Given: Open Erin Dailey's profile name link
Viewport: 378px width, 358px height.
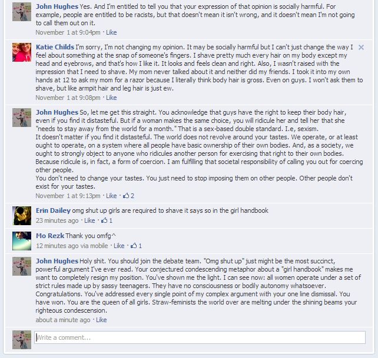Looking at the screenshot, I should [53, 210].
